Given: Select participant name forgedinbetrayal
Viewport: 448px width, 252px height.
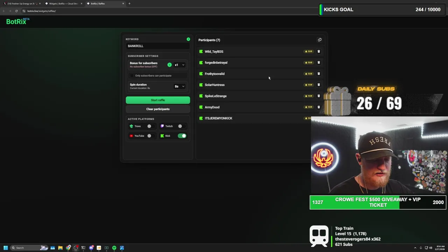Looking at the screenshot, I should pyautogui.click(x=216, y=63).
